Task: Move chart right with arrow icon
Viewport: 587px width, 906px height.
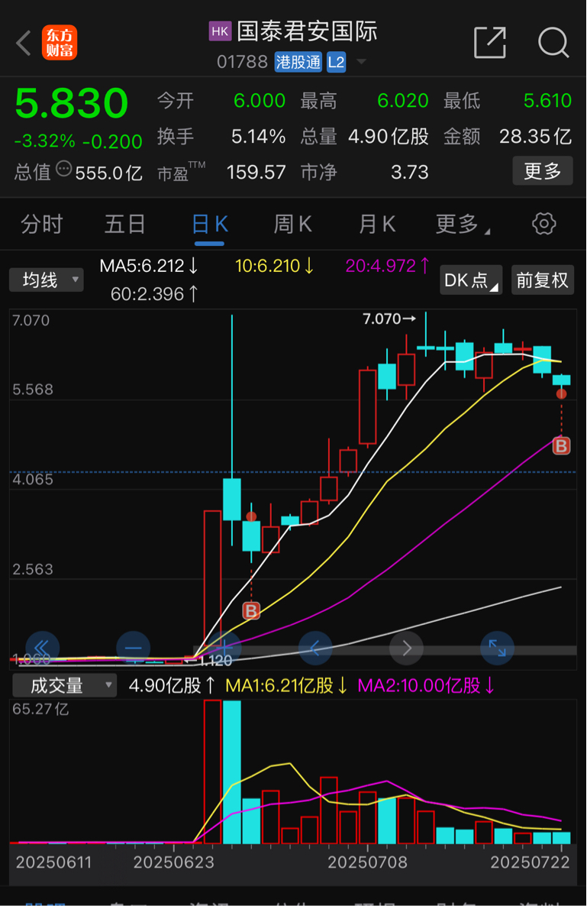Action: click(x=406, y=649)
